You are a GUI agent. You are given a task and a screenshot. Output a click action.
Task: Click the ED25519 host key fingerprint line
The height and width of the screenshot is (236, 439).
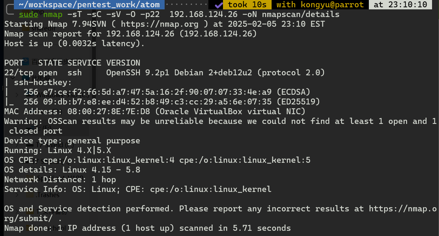pos(172,102)
